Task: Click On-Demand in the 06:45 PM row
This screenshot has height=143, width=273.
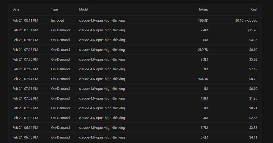Action: (x=60, y=137)
